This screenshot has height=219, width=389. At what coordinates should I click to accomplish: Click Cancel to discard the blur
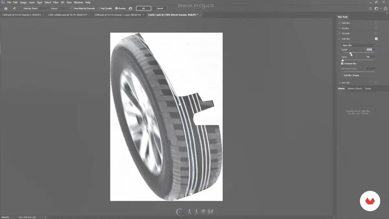160,8
